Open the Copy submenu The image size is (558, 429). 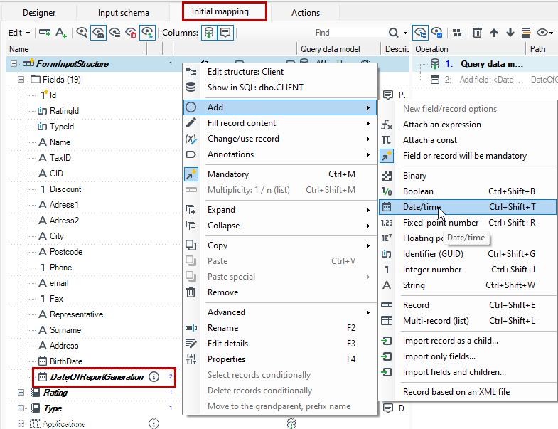280,245
